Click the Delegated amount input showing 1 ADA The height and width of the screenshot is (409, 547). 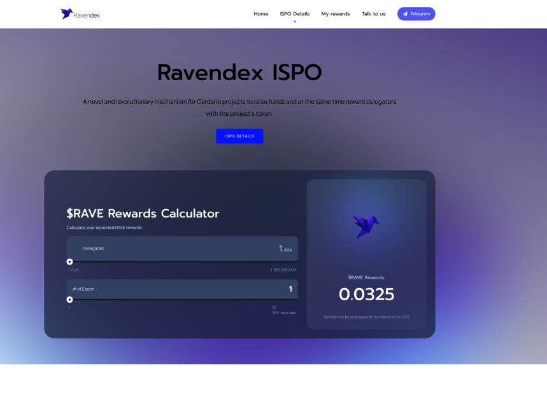(182, 248)
